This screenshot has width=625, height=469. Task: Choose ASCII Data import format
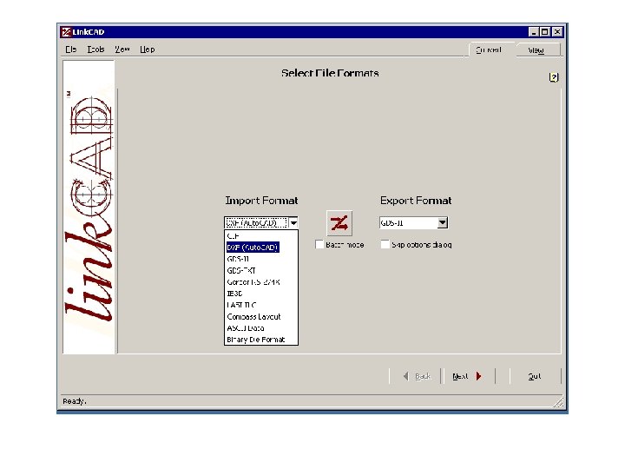pos(261,328)
